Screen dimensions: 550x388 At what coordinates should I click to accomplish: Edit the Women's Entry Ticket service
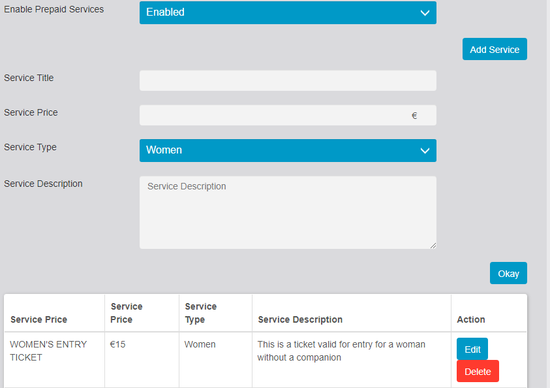coord(472,349)
